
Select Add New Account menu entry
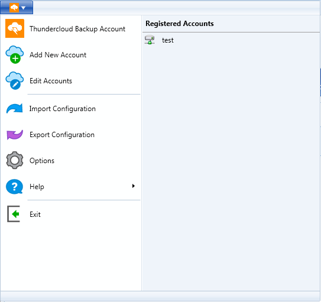tap(58, 55)
